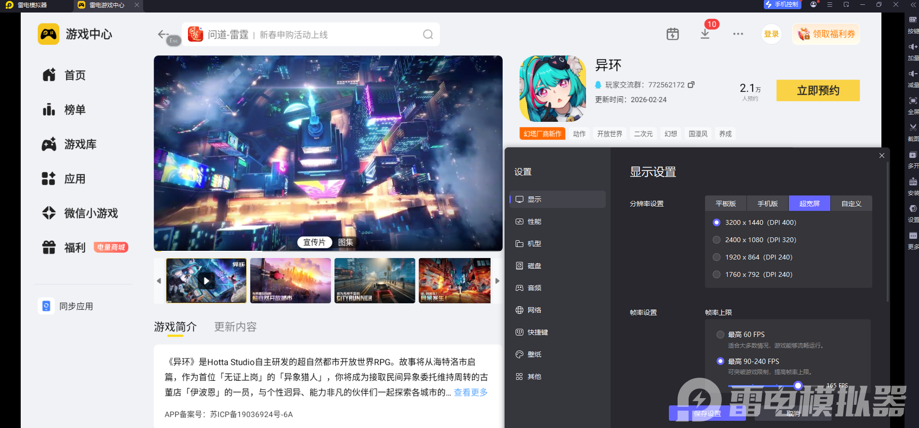Open the 首页 home page in sidebar
919x428 pixels.
pos(64,75)
